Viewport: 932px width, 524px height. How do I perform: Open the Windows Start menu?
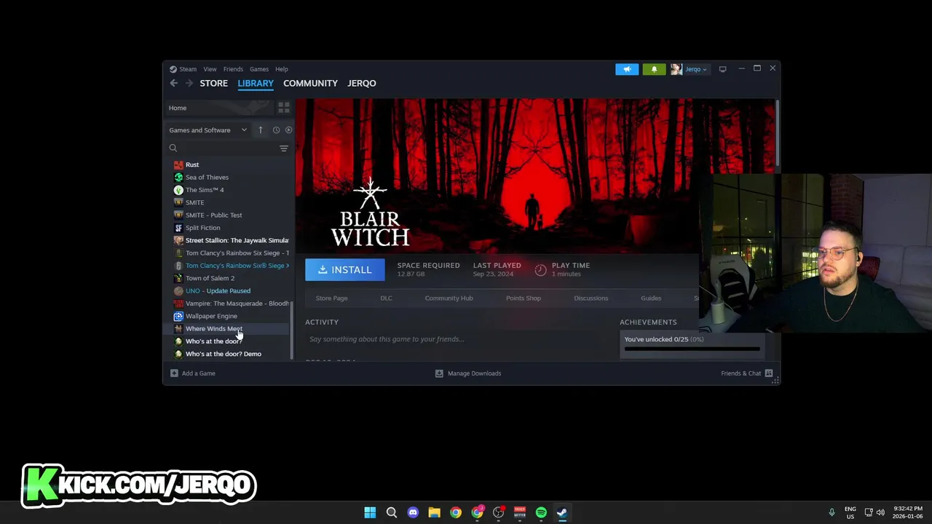[370, 512]
